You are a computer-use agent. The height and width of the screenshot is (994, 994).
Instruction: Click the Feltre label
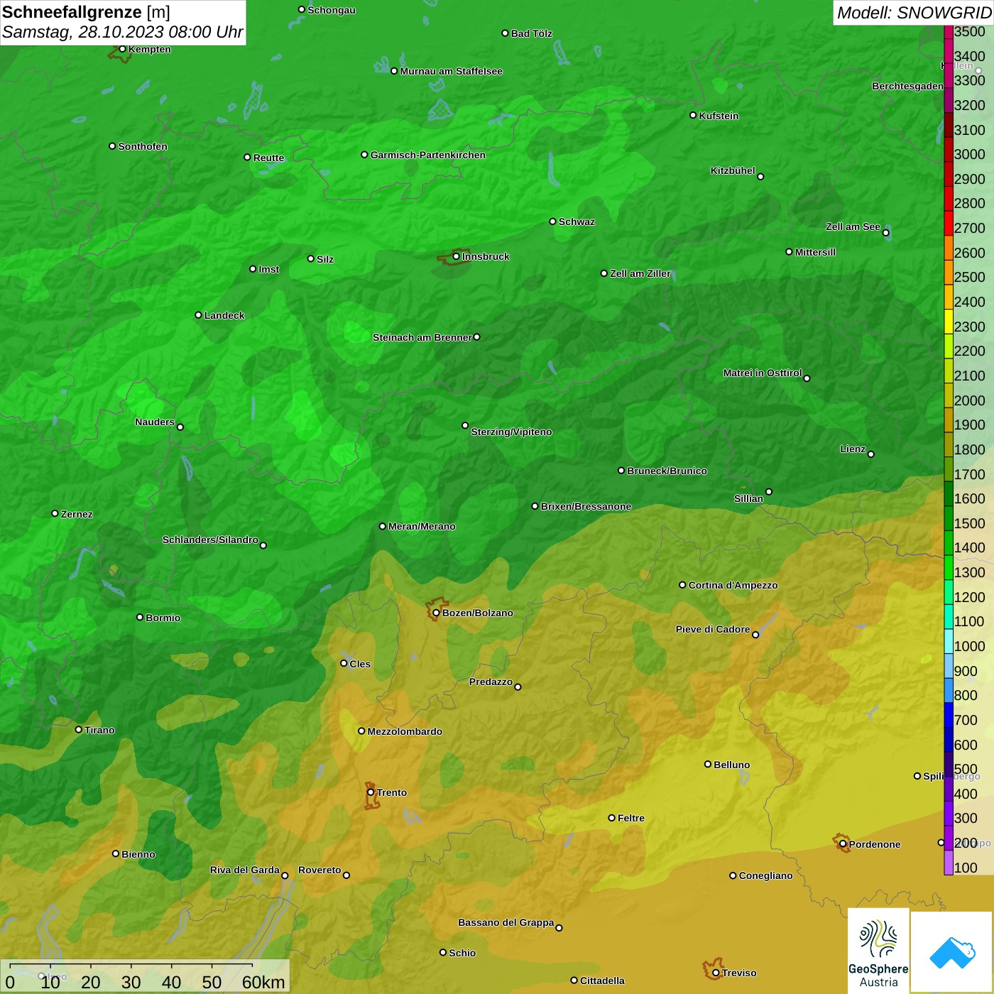(631, 818)
